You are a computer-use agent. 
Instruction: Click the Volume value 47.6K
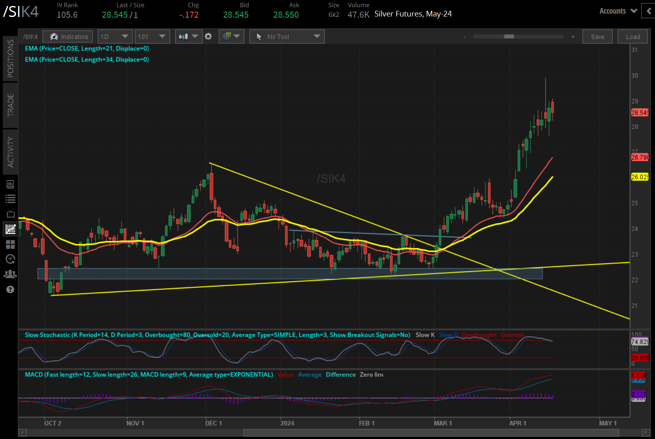coord(358,15)
